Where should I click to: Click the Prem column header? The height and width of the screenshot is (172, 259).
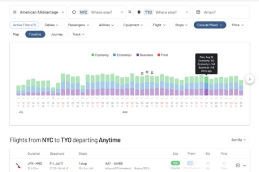[191, 153]
